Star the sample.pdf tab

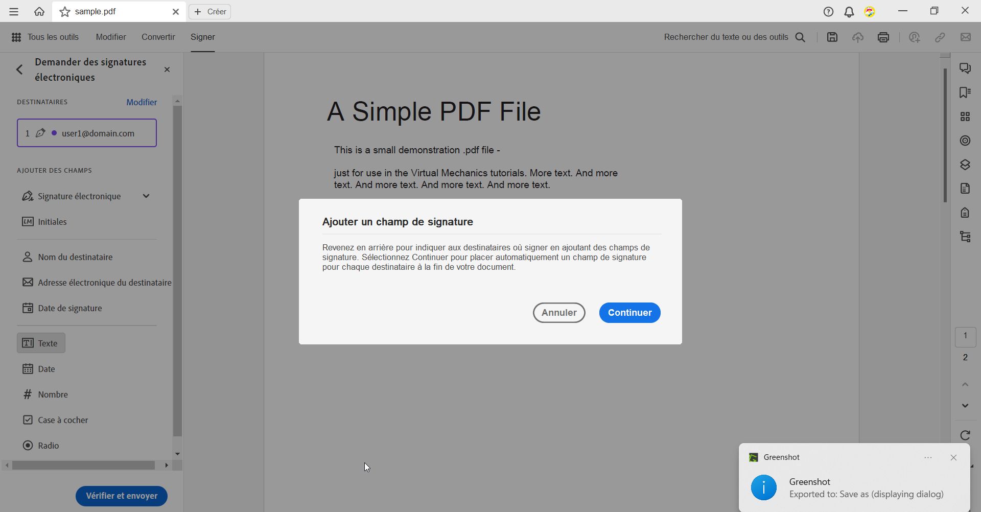pos(65,12)
